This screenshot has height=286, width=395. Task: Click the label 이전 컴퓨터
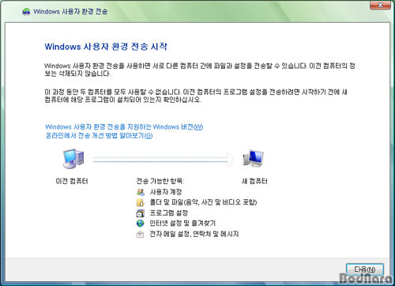point(72,181)
